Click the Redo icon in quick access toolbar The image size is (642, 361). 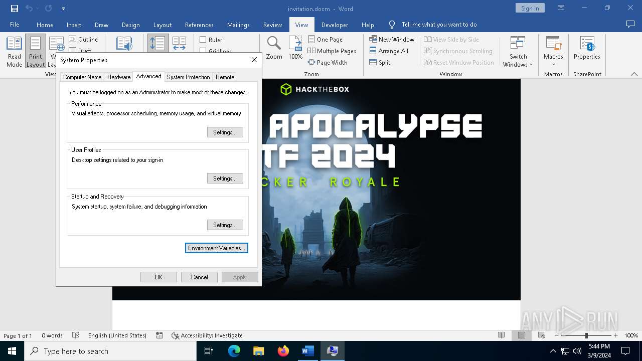point(48,9)
